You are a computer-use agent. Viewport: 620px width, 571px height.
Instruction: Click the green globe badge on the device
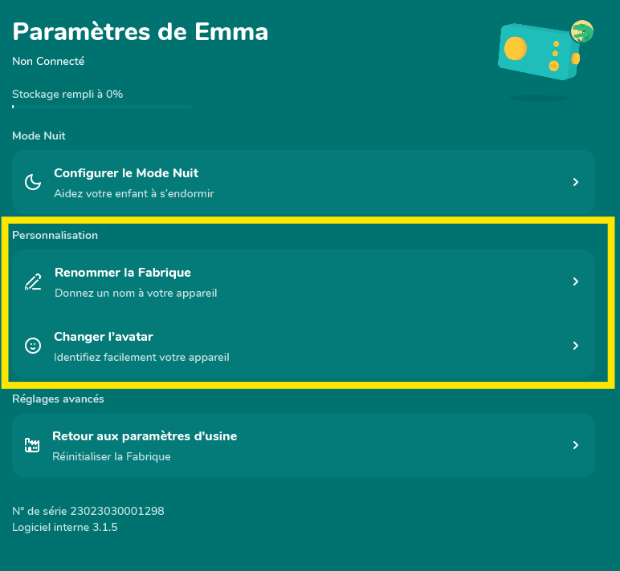click(x=582, y=32)
